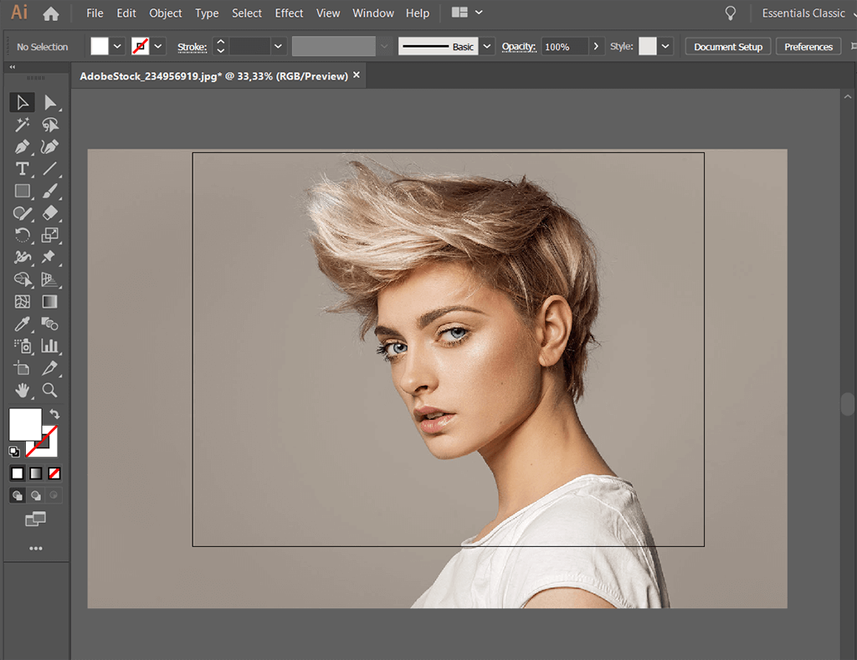Viewport: 857px width, 660px height.
Task: Open Preferences from the control bar
Action: point(808,46)
